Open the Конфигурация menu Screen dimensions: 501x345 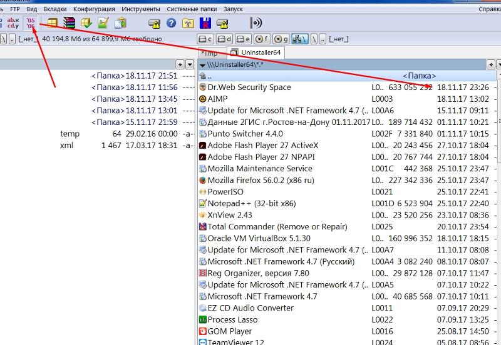point(94,9)
